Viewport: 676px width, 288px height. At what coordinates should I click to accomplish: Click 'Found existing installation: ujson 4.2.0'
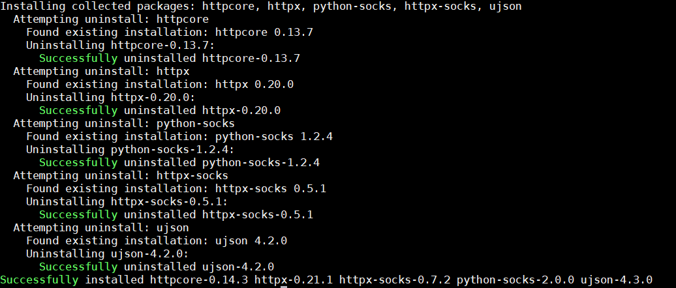(x=157, y=240)
